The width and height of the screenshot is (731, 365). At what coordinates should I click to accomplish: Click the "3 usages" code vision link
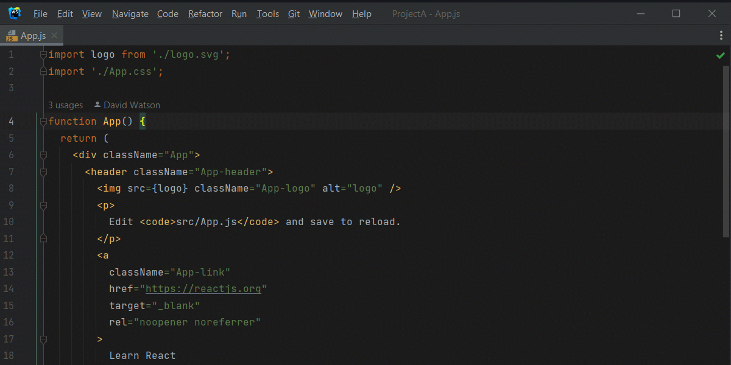coord(65,105)
